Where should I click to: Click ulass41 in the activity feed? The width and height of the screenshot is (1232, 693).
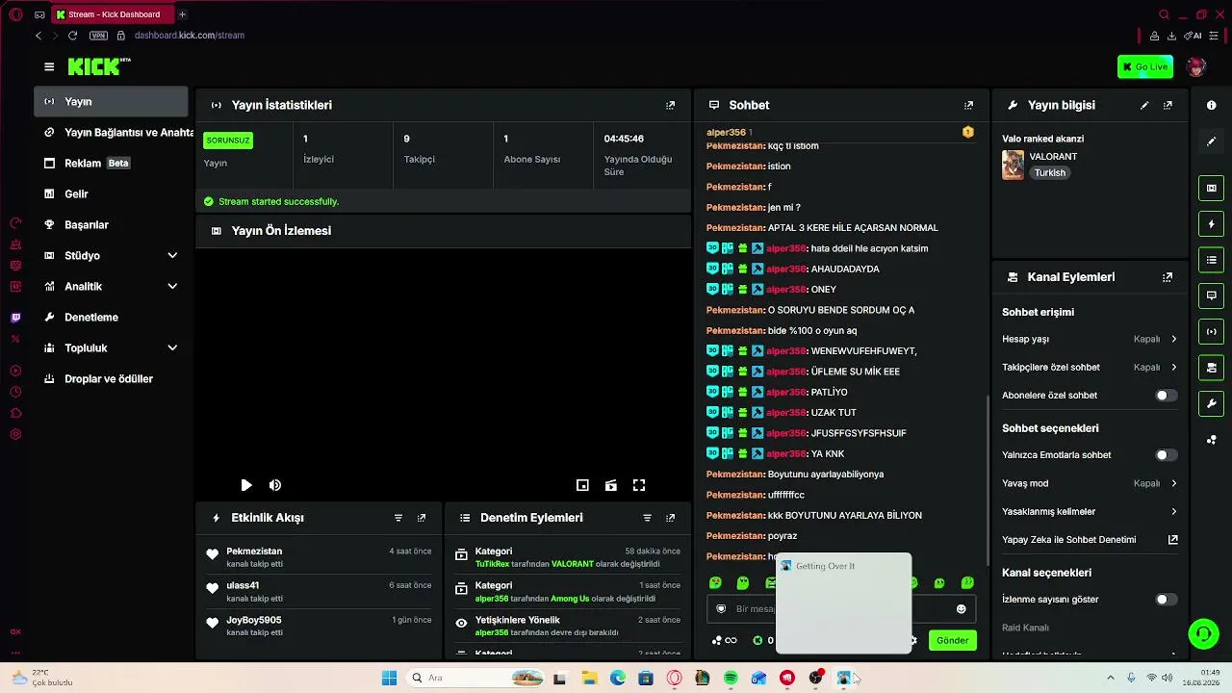pyautogui.click(x=243, y=585)
